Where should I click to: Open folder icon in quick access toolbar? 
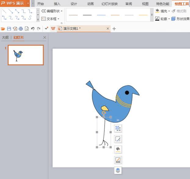click(3, 29)
